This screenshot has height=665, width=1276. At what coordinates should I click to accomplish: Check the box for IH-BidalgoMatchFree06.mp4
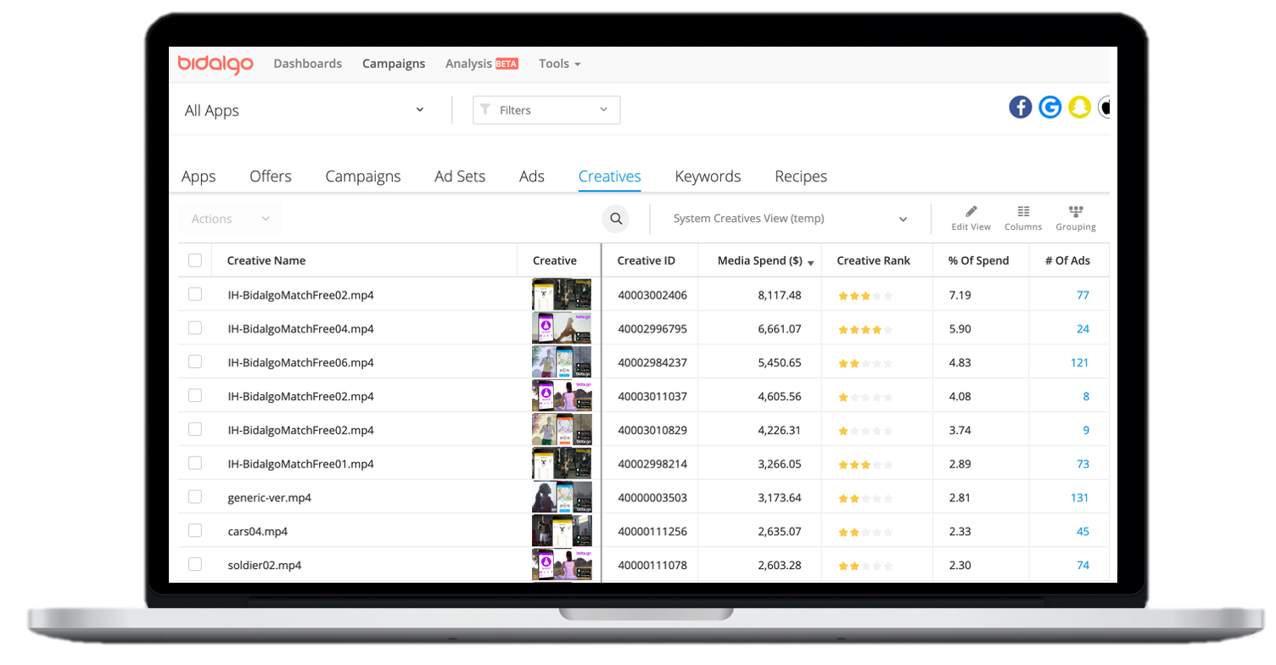pos(195,362)
